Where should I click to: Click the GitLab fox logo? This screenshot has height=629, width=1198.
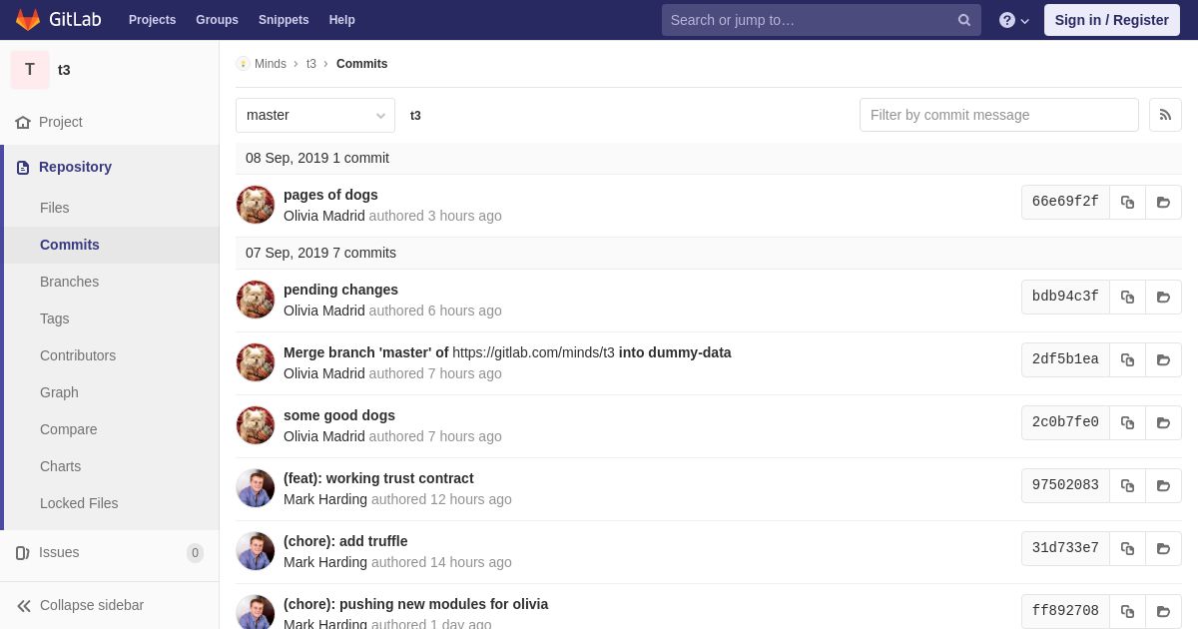(x=28, y=20)
